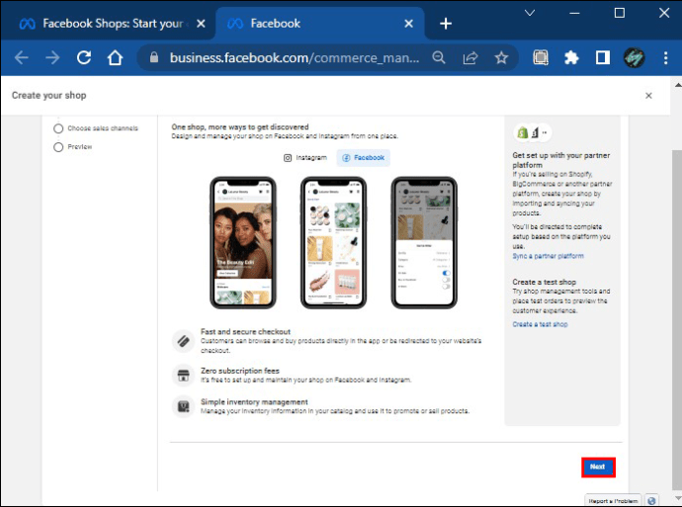This screenshot has height=507, width=682.
Task: Open the tab search dropdown arrow
Action: (530, 13)
